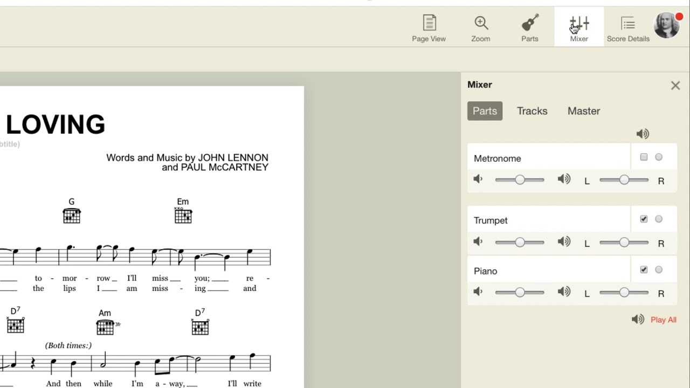This screenshot has height=388, width=690.
Task: Switch to the Master tab
Action: pyautogui.click(x=584, y=111)
